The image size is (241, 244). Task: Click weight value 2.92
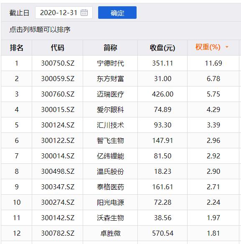pos(213,156)
